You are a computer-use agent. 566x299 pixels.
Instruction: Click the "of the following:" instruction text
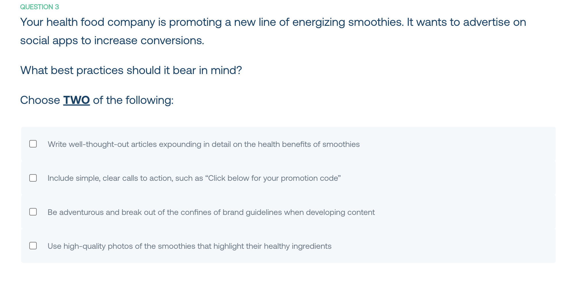[x=133, y=100]
